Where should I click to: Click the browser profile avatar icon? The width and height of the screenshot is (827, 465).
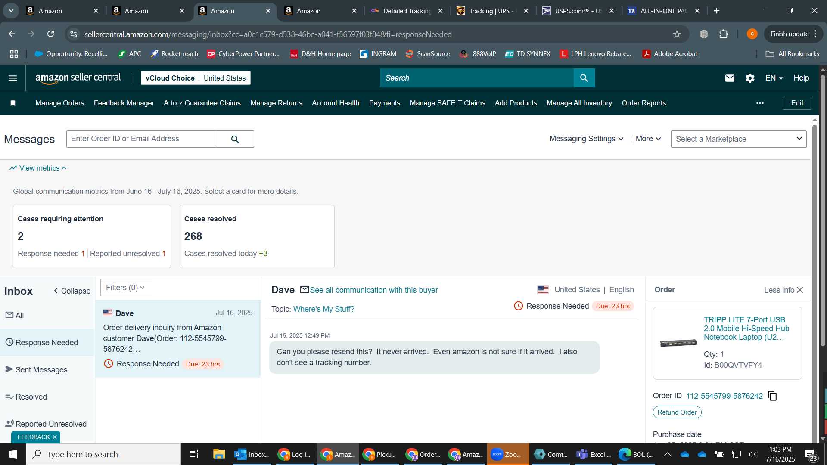click(x=752, y=34)
